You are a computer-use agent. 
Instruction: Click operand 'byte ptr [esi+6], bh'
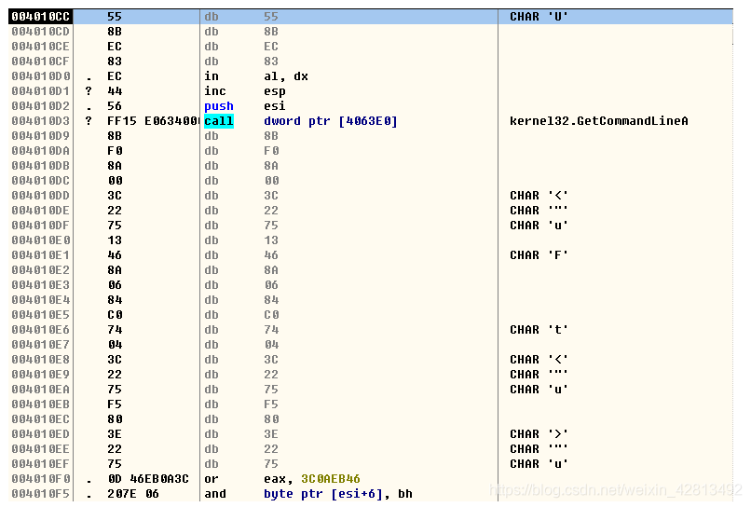point(338,494)
